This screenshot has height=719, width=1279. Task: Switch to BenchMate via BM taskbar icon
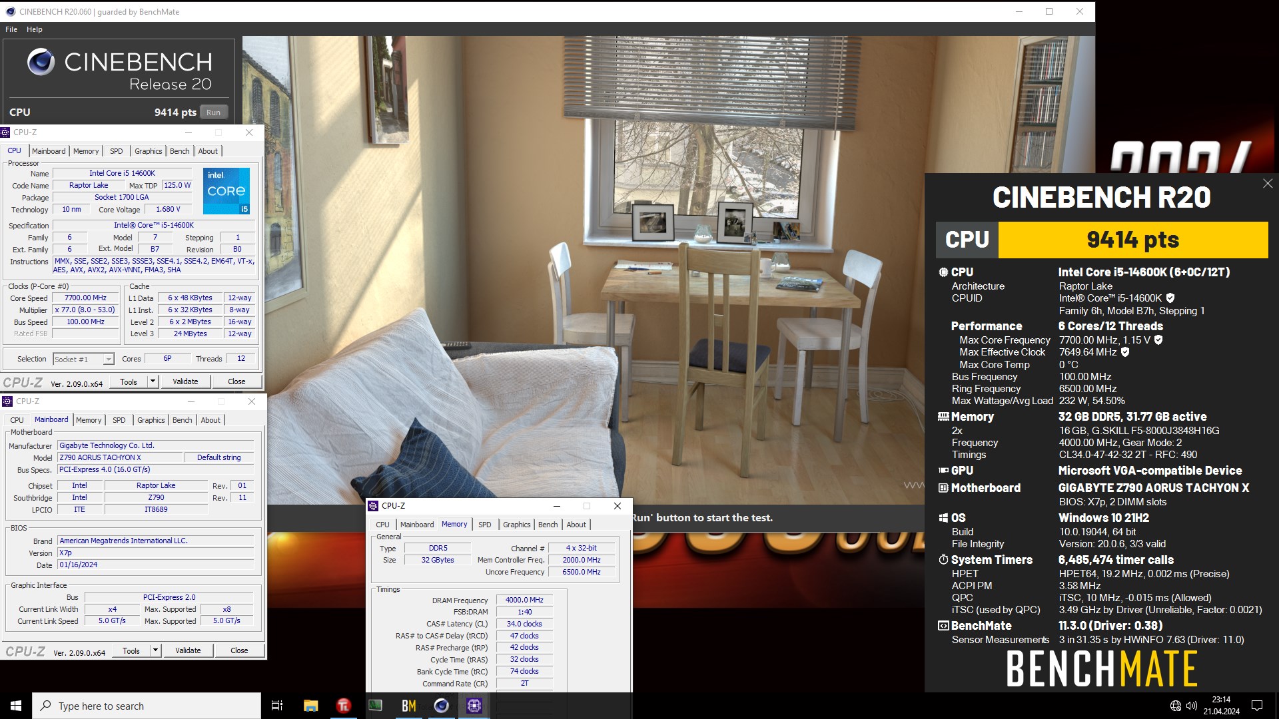[408, 706]
